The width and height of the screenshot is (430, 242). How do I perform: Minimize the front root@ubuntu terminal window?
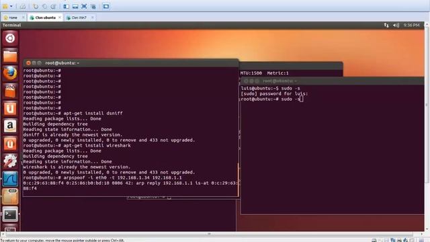coord(34,63)
